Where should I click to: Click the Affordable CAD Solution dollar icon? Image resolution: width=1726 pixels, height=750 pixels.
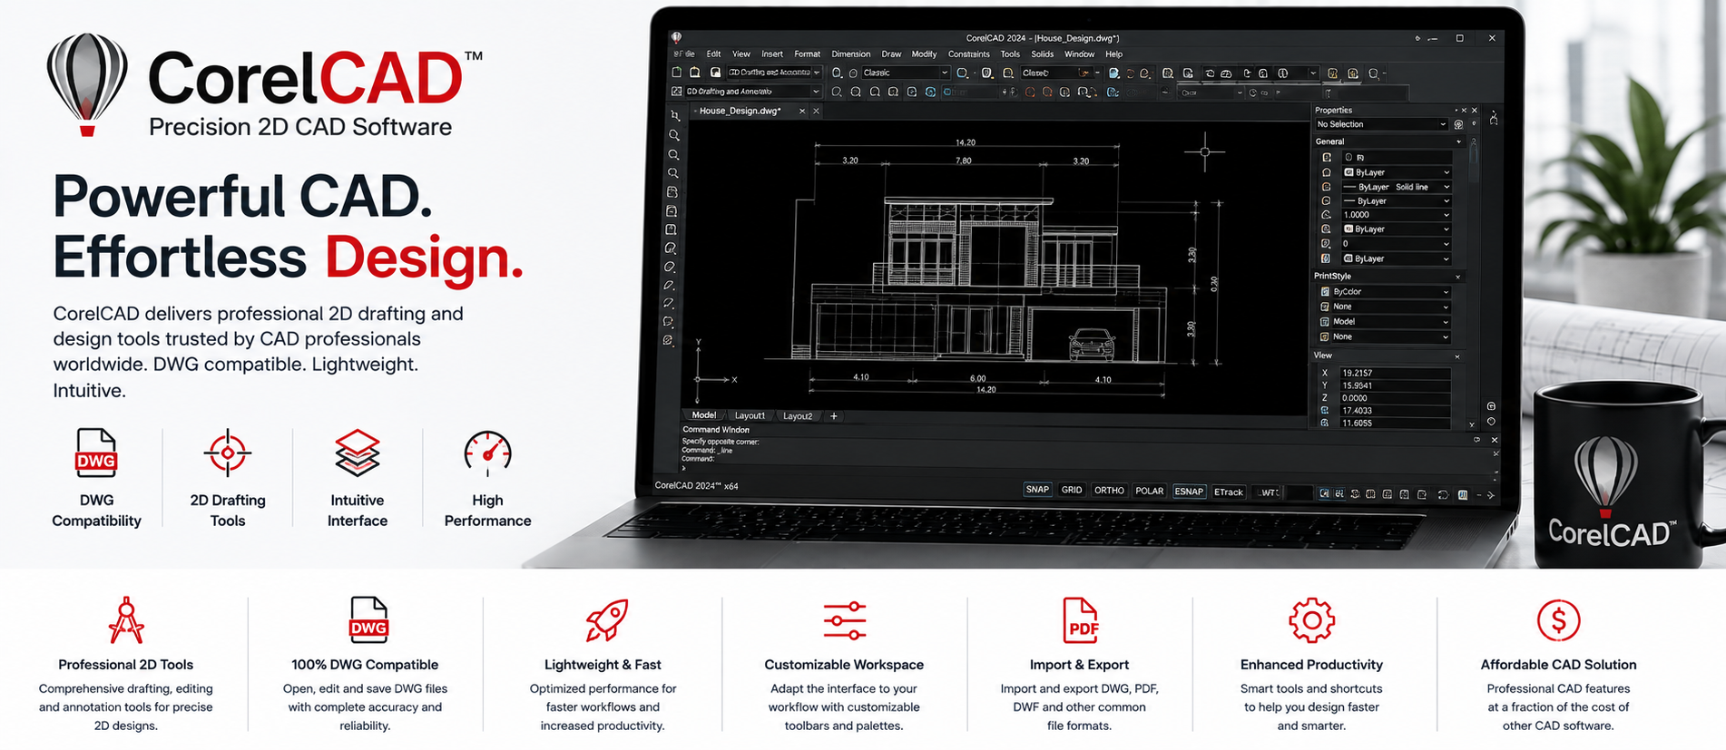pyautogui.click(x=1558, y=620)
